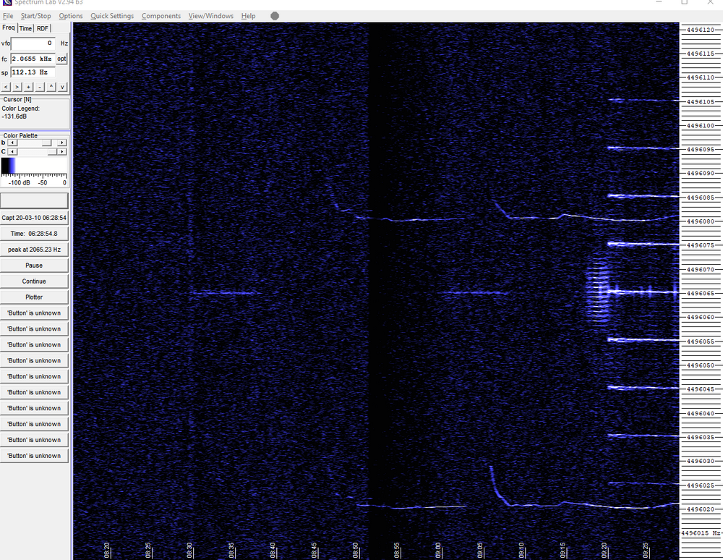Click the '^' up arrow button

[x=51, y=87]
